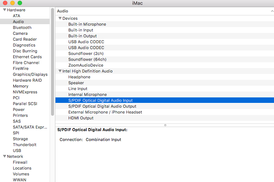Select NVMExpress in the sidebar
The height and width of the screenshot is (182, 274).
click(25, 92)
